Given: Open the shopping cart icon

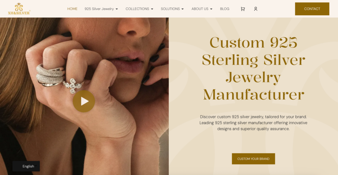Looking at the screenshot, I should point(243,9).
